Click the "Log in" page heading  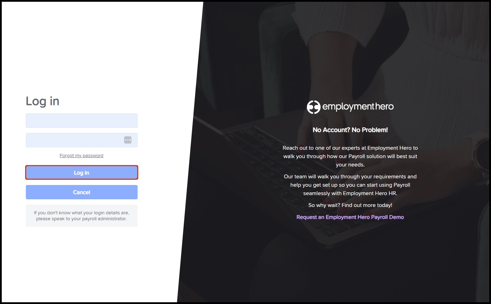43,101
